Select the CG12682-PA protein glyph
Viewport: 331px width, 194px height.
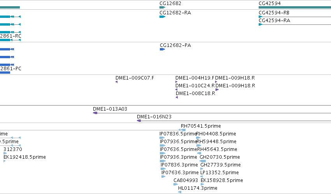[x=162, y=49]
